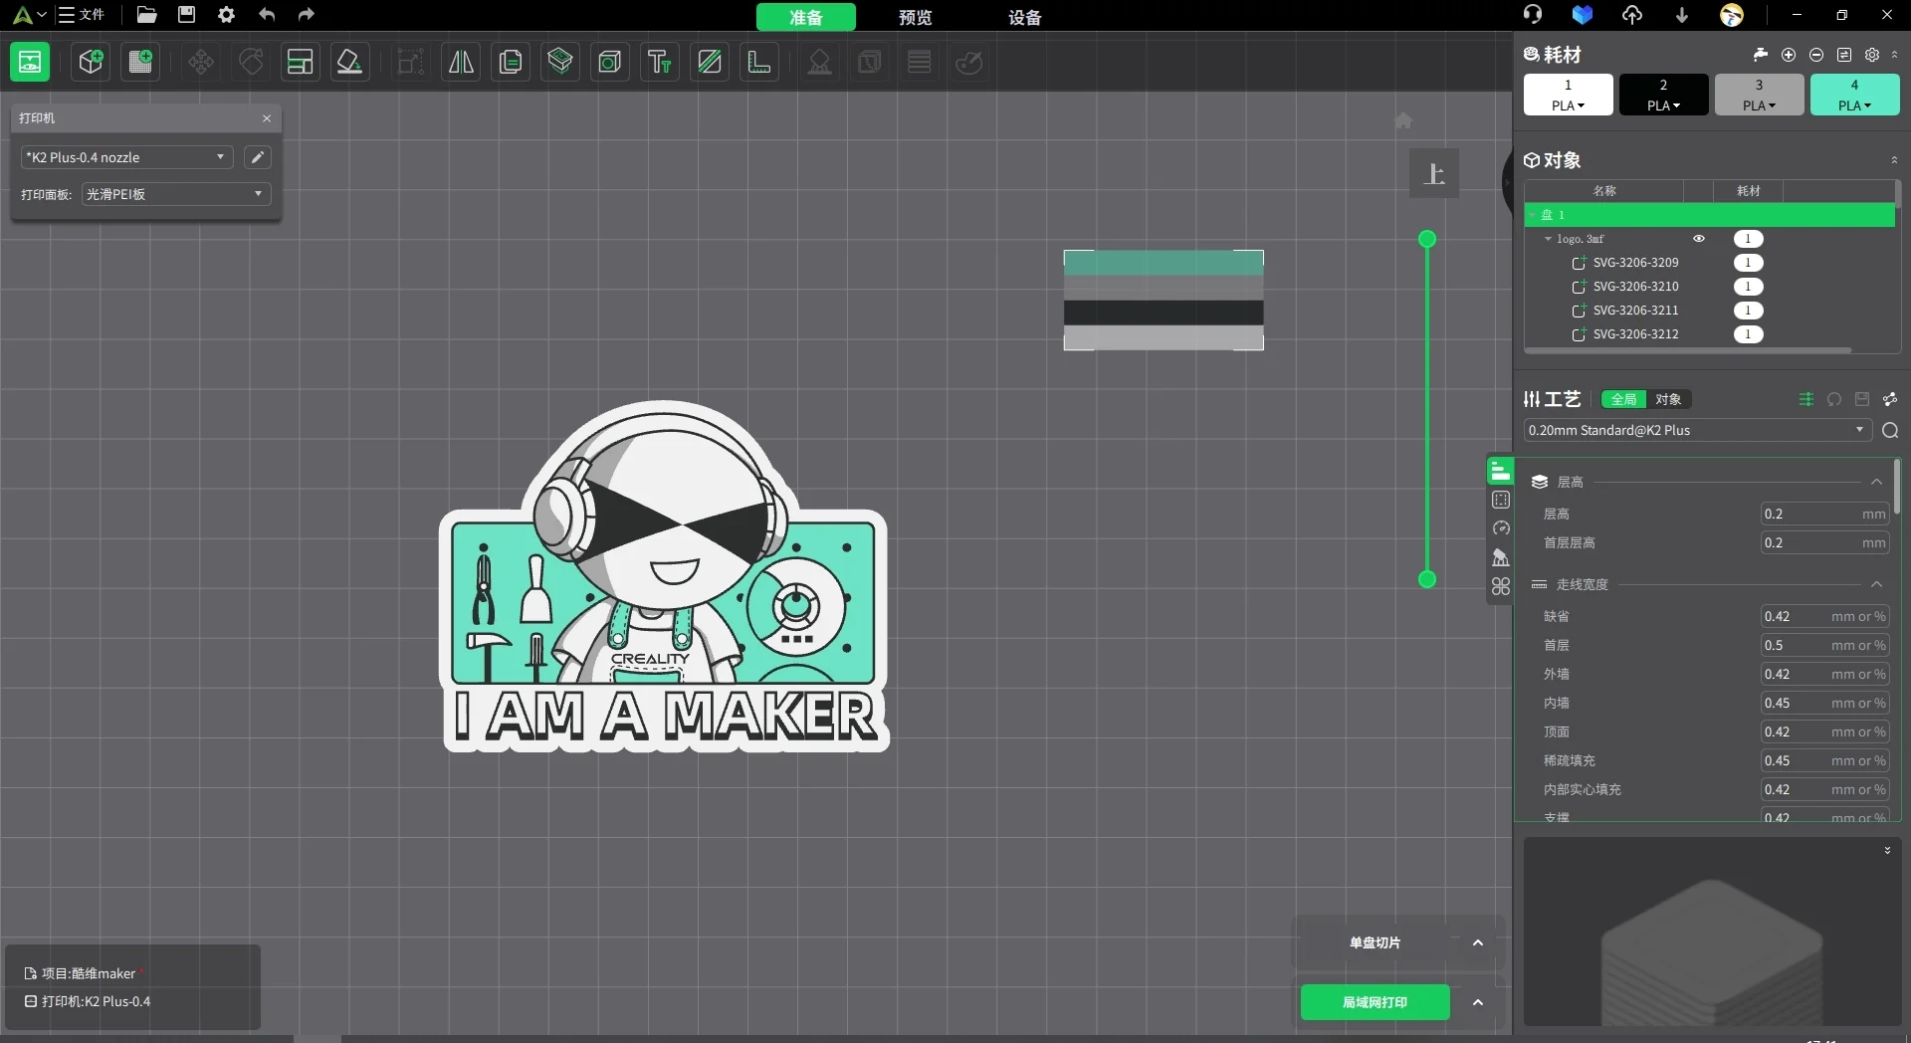
Task: Open the 文件 menu
Action: tap(82, 15)
